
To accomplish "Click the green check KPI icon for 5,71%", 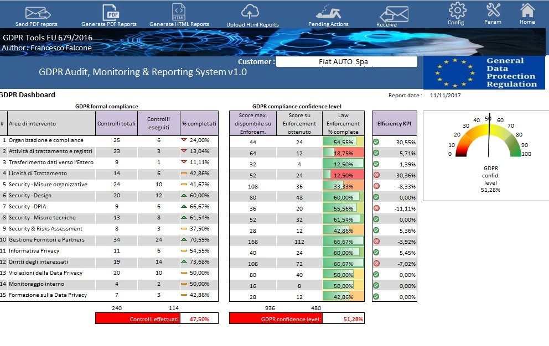I will pyautogui.click(x=376, y=153).
